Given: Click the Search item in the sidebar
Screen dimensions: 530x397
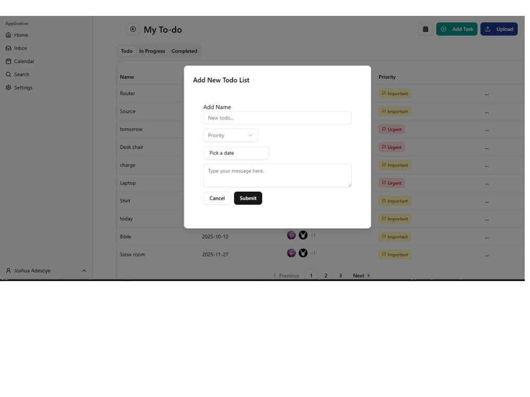Looking at the screenshot, I should pos(17,74).
